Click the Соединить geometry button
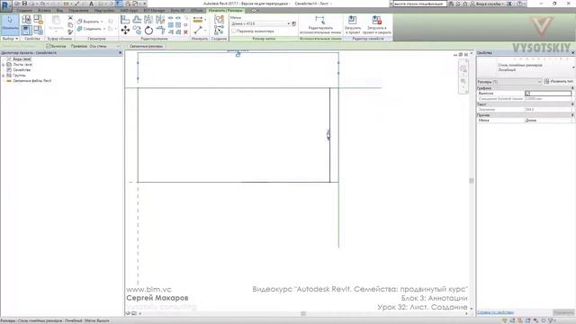 point(92,29)
